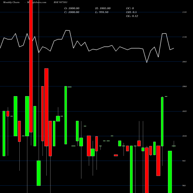Click the 1035 price axis label
This screenshot has height=193, width=193.
click(x=185, y=111)
